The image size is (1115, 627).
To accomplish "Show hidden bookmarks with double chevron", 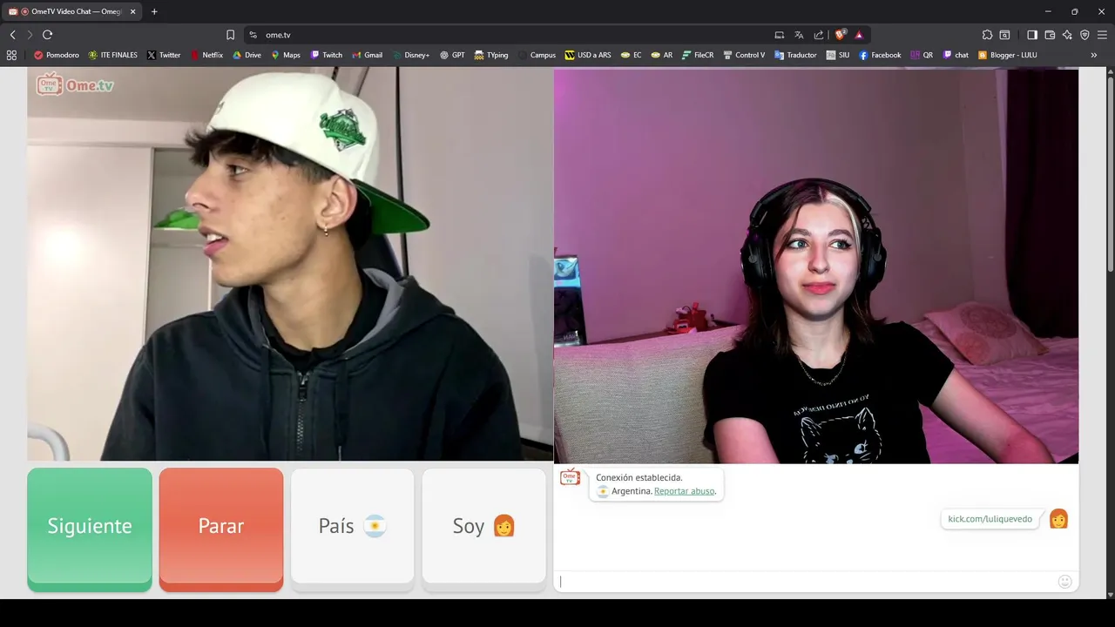I will point(1094,55).
